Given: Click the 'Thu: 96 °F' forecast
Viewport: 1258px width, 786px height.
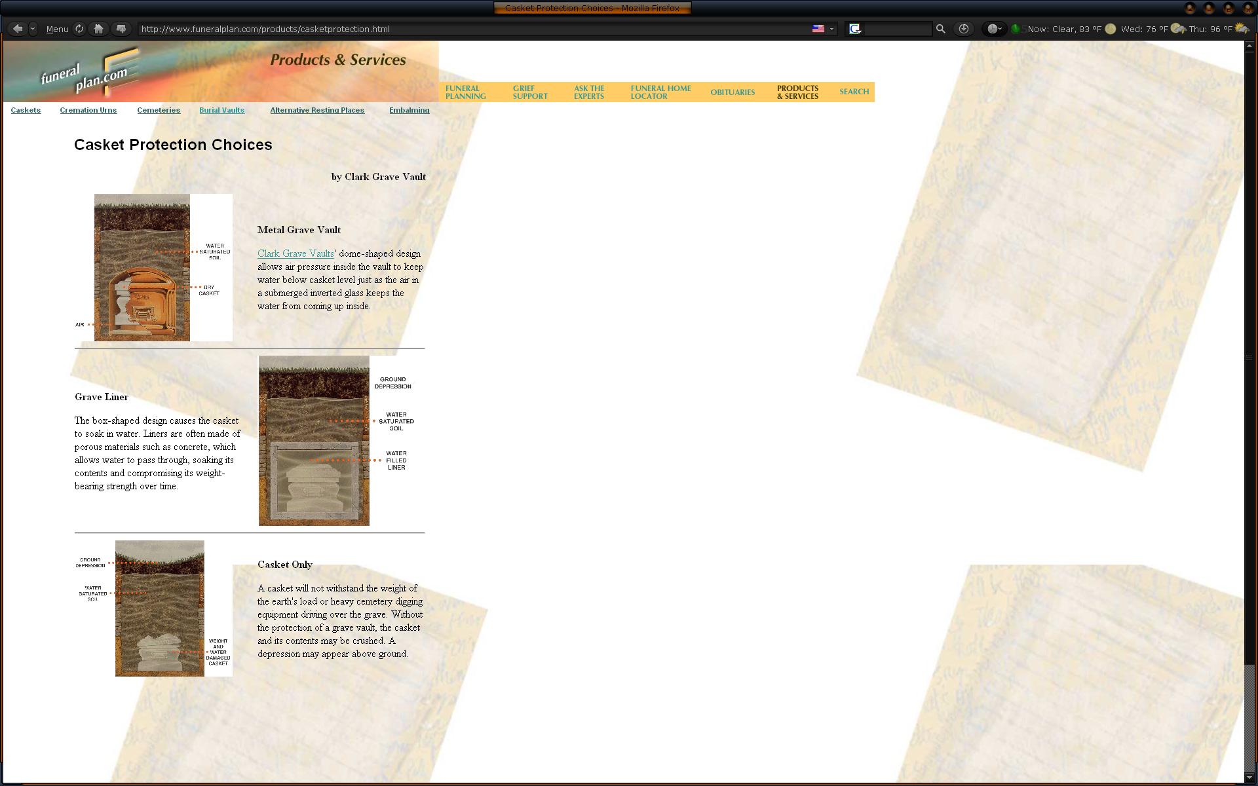Looking at the screenshot, I should 1210,29.
